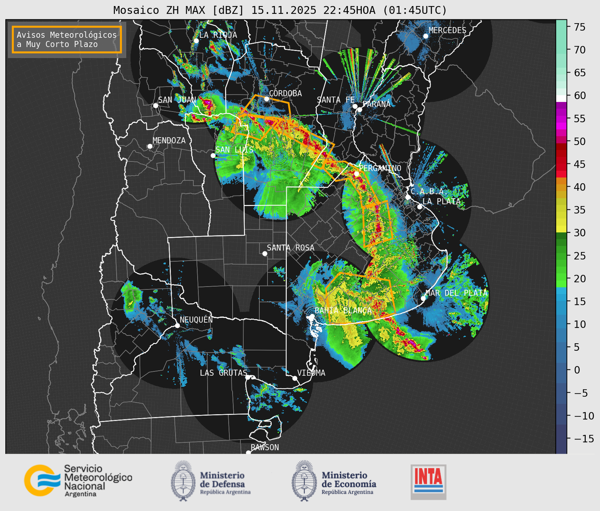The width and height of the screenshot is (600, 511).
Task: Click the Avisos Meteorológicos a Muy Corto Plazo legend box
Action: pos(67,39)
